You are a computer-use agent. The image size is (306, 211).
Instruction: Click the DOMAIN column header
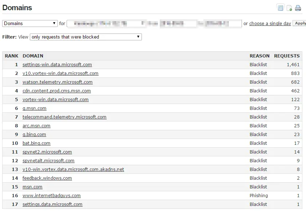coord(33,56)
